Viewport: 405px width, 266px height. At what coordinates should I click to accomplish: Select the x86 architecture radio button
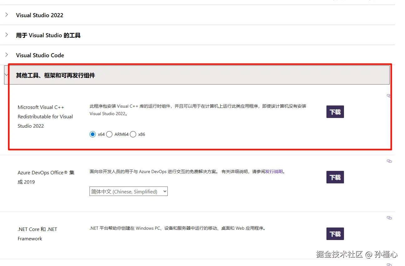tap(133, 134)
